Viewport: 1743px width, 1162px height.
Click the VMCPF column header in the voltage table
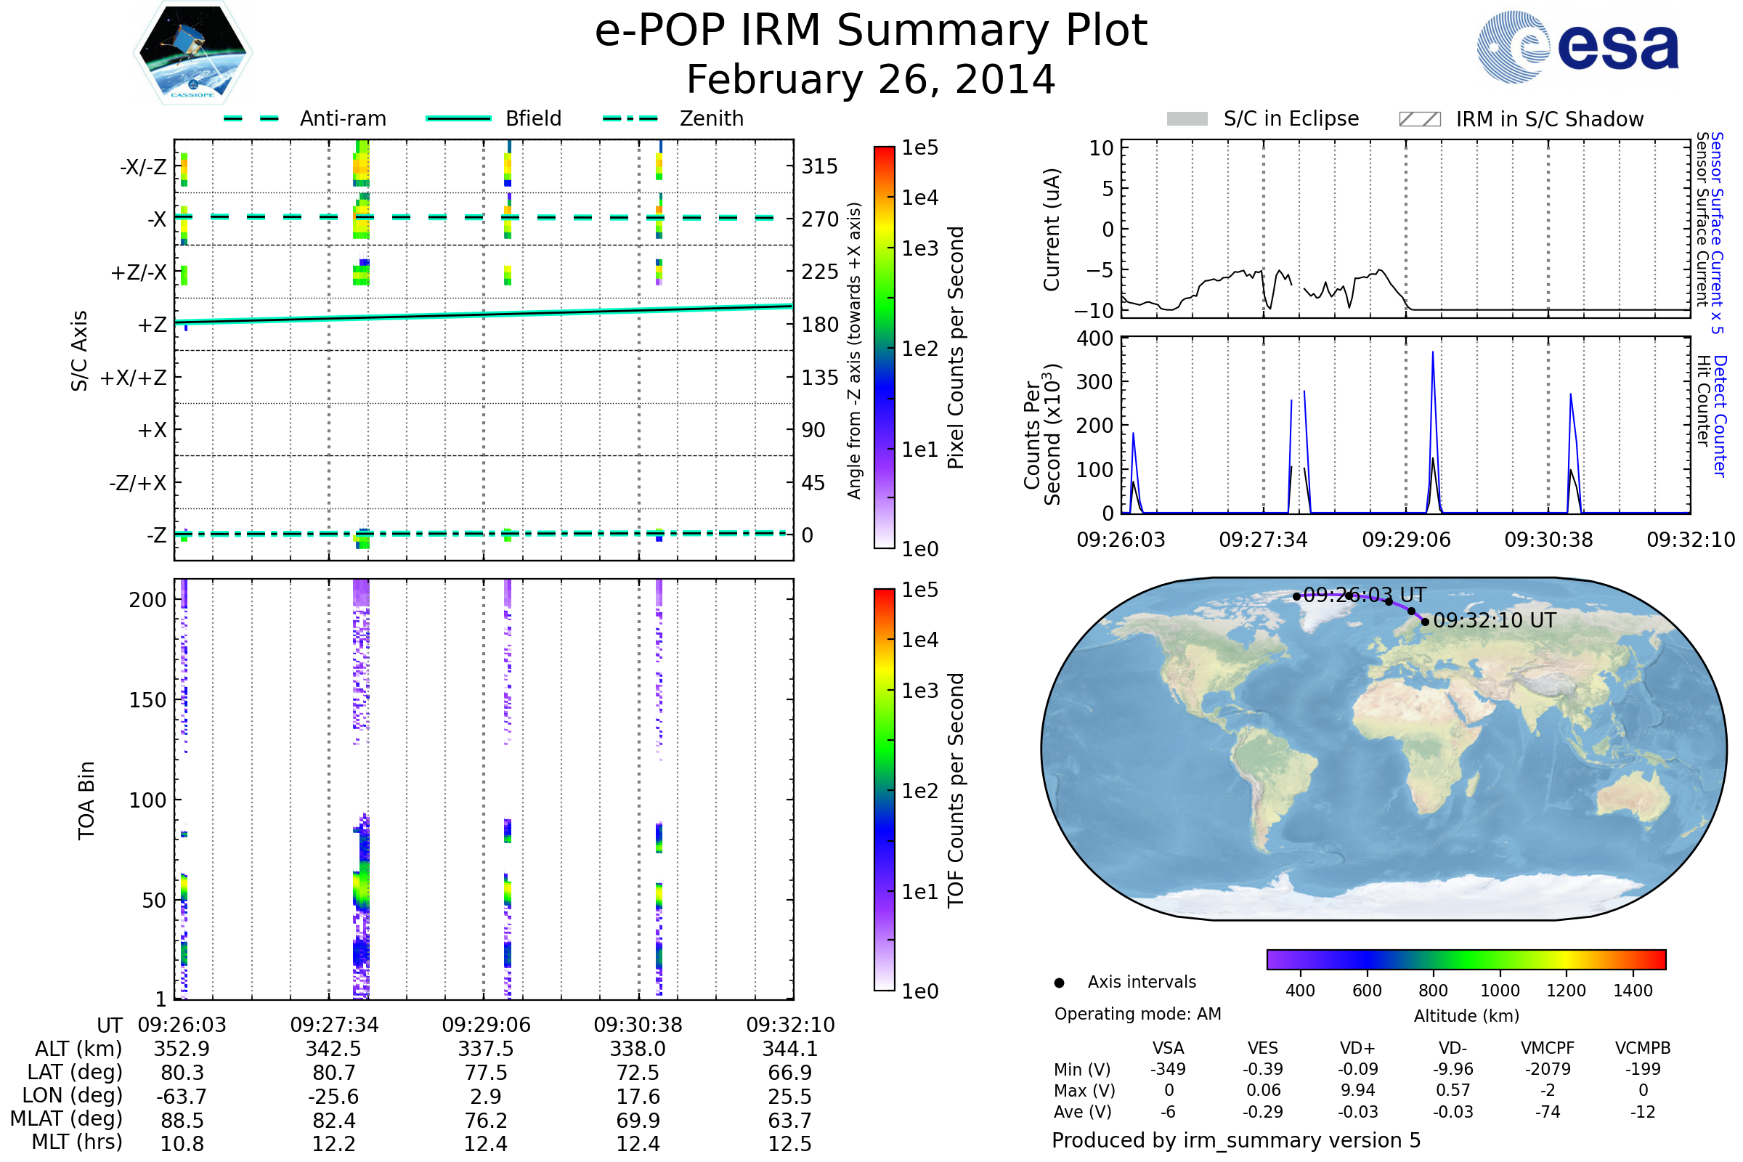tap(1548, 1048)
